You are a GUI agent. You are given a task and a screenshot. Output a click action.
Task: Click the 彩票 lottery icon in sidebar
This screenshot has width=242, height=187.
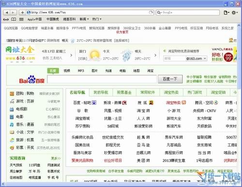point(12,148)
